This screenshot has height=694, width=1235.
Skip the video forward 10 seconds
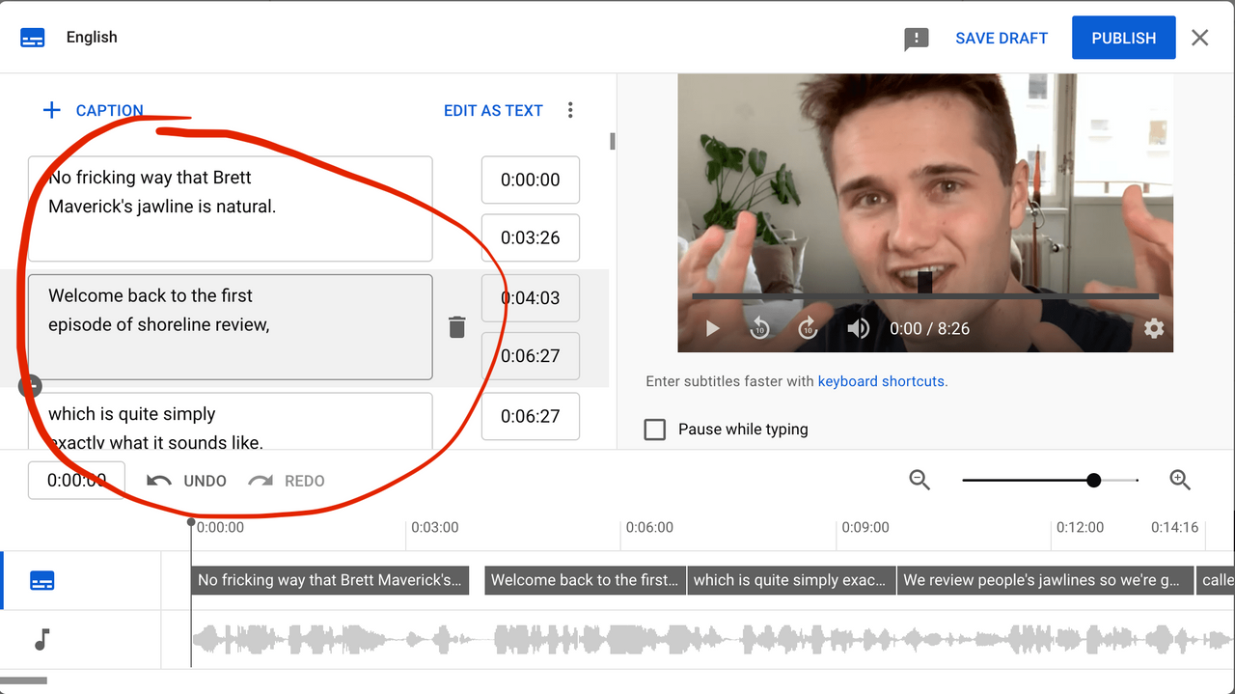click(x=808, y=328)
